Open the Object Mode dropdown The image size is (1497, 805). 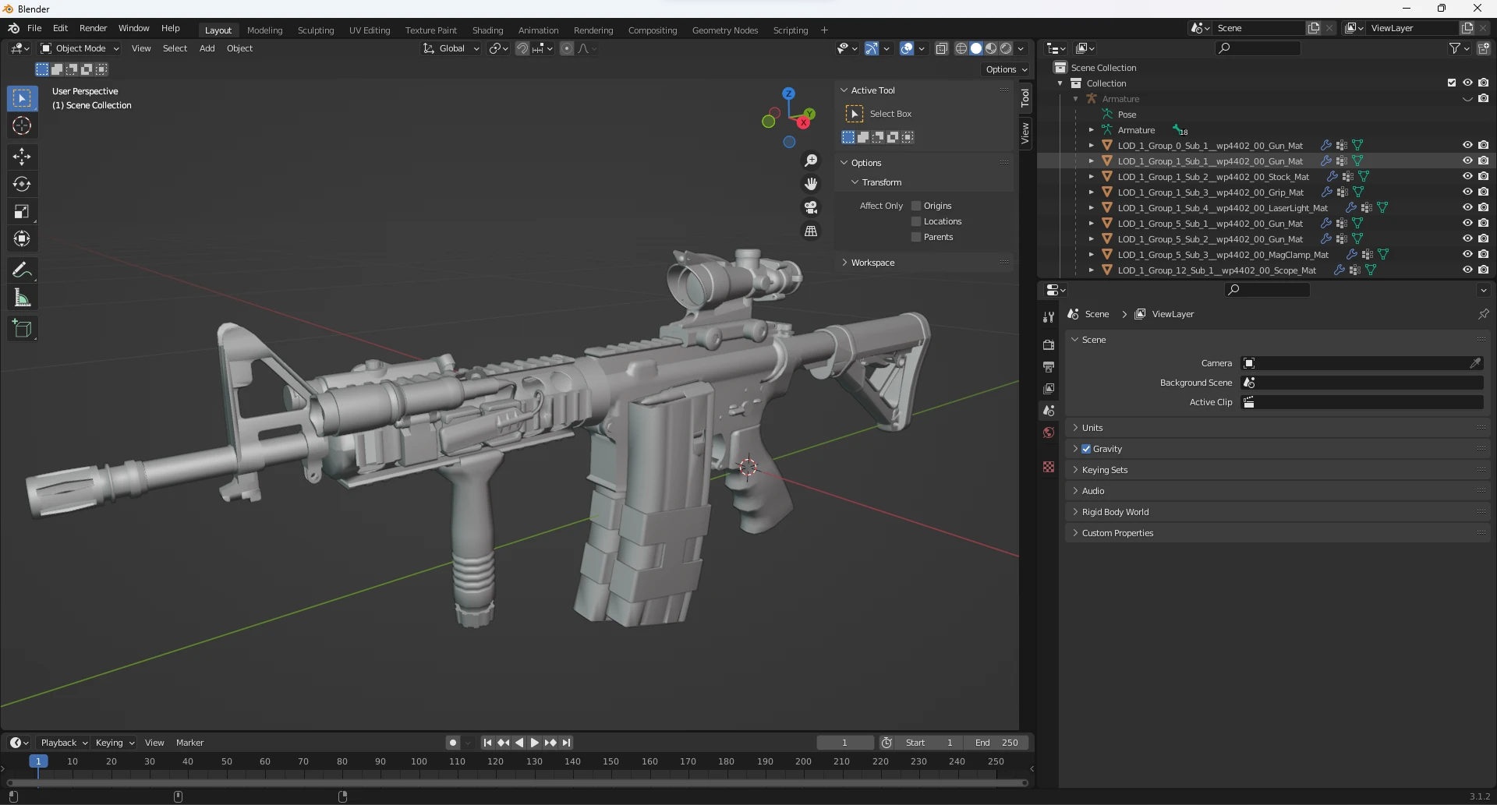pos(80,48)
